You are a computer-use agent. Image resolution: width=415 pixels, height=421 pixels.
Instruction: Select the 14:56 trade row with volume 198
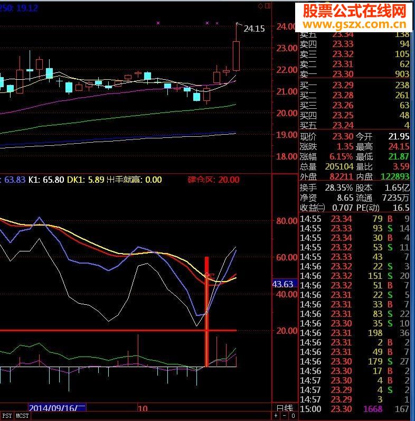(x=355, y=333)
